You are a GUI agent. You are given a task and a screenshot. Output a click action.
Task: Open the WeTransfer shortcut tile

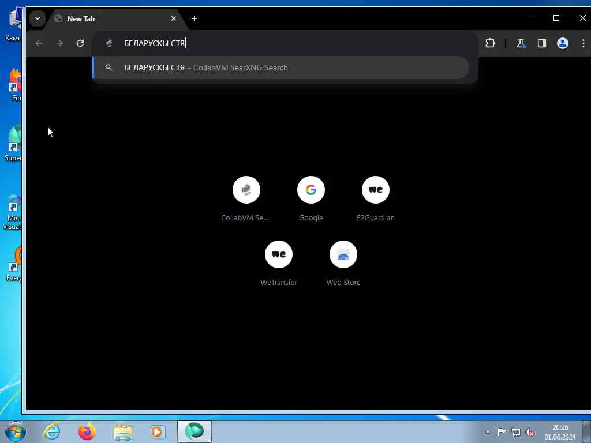(279, 254)
